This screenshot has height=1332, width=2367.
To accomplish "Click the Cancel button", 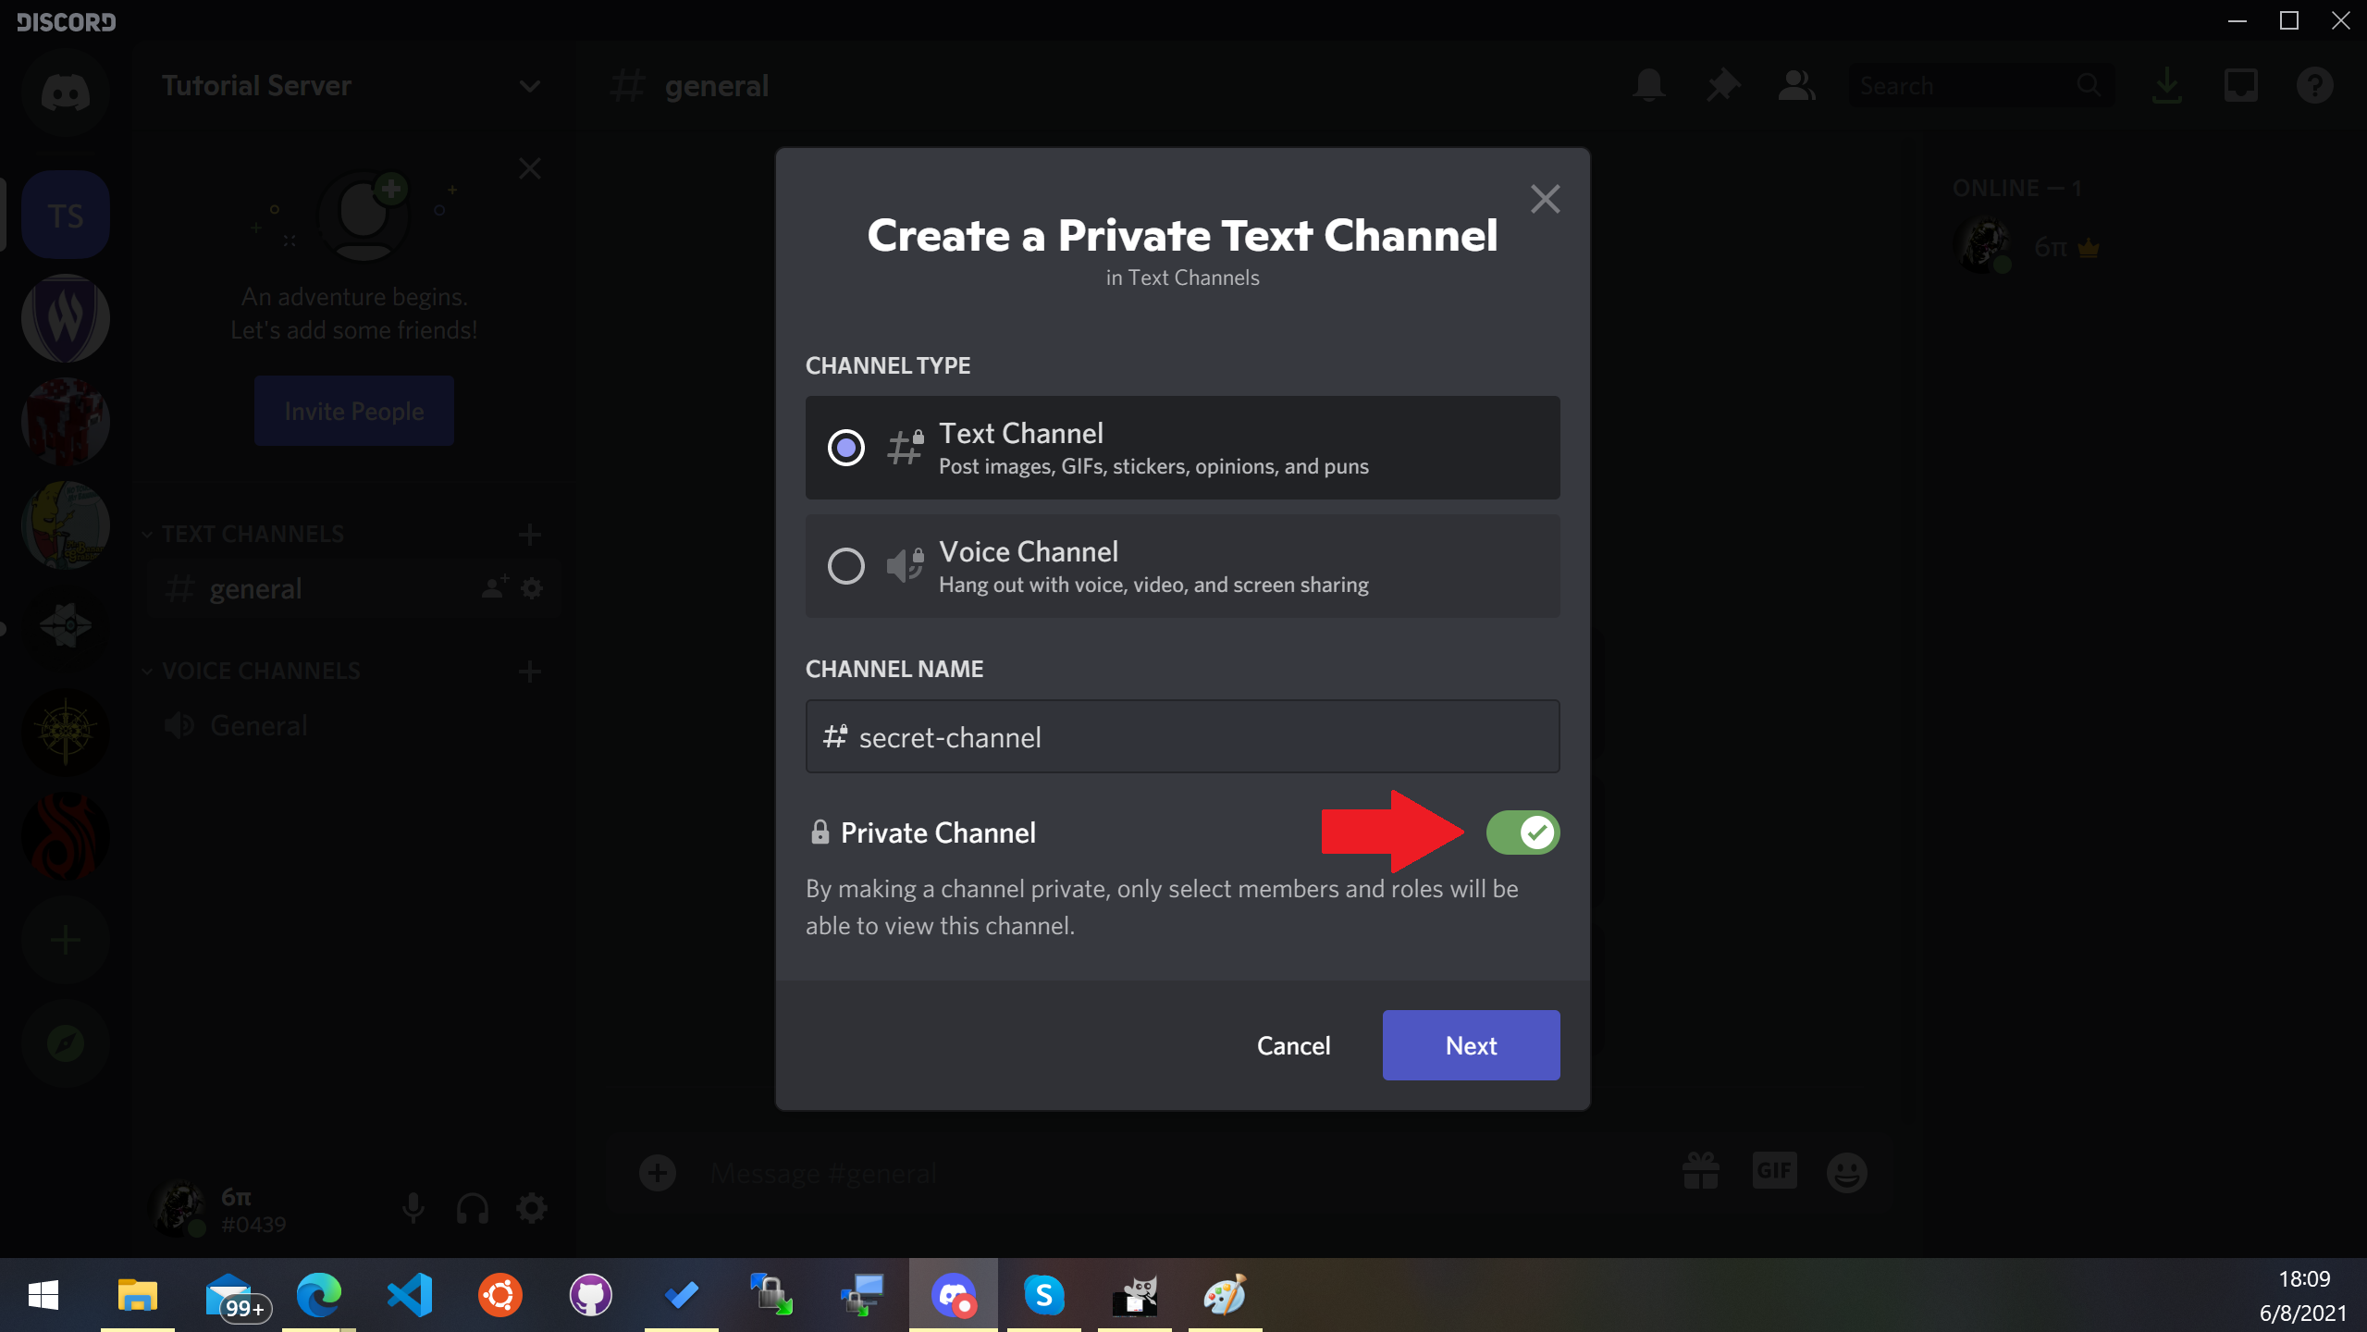I will click(x=1293, y=1045).
